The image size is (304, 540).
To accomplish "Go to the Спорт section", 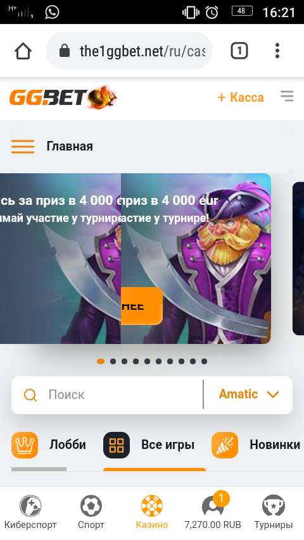I will 91,512.
